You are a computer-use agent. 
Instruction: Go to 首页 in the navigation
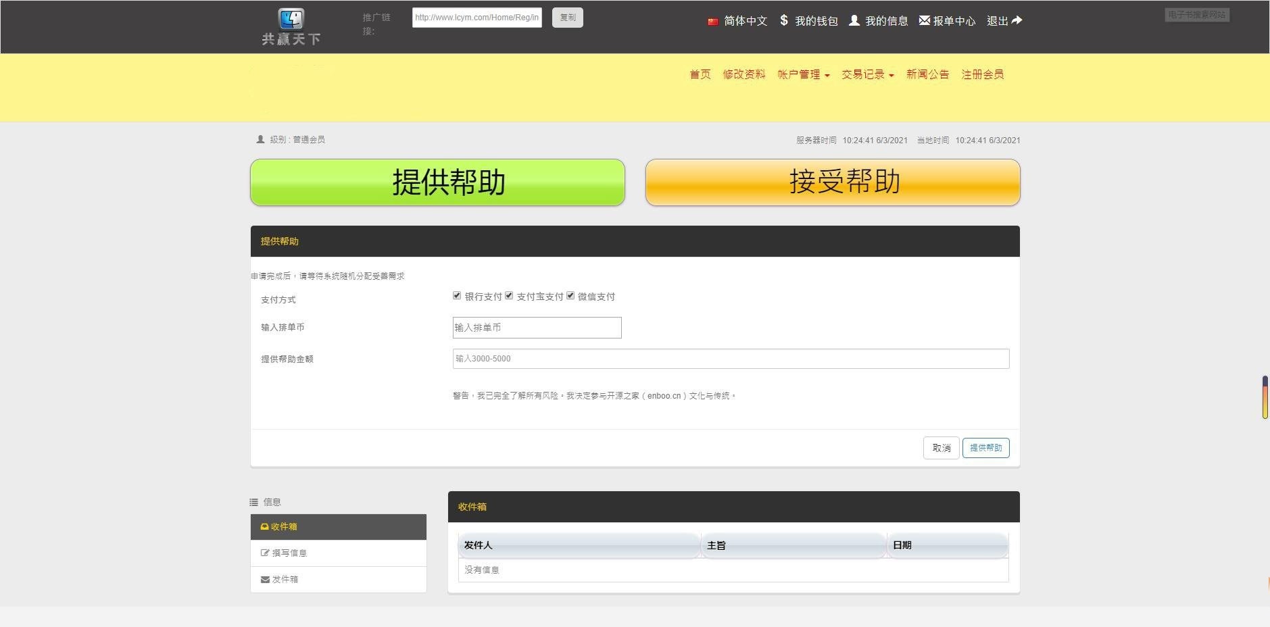point(700,74)
